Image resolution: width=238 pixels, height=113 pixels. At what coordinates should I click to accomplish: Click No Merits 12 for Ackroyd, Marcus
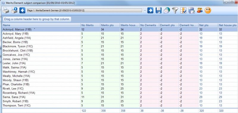coord(83,29)
